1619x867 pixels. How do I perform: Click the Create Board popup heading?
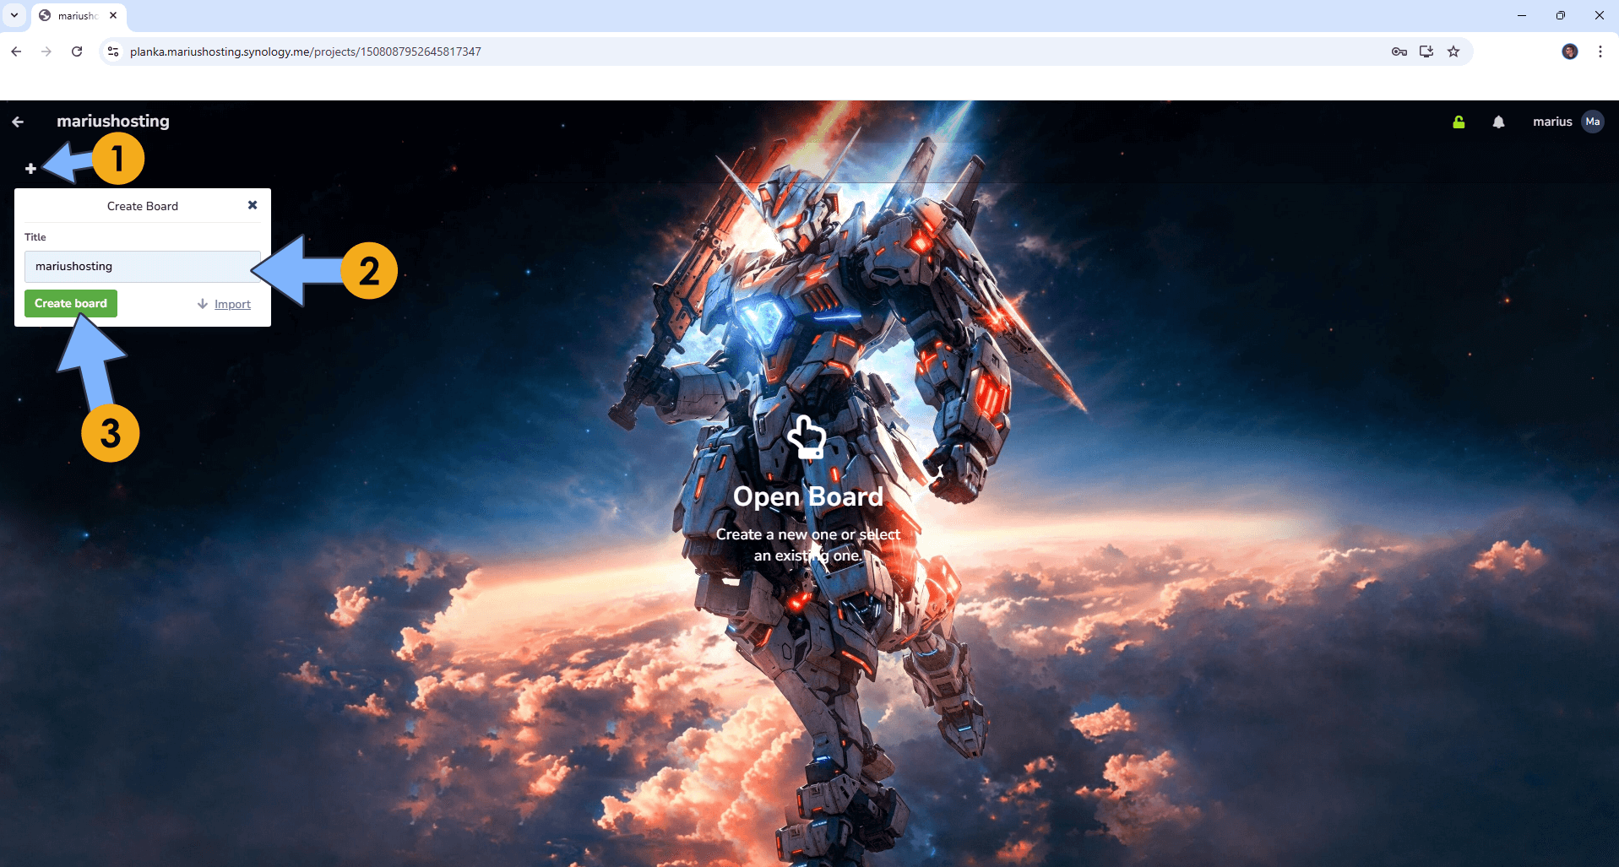(x=143, y=206)
